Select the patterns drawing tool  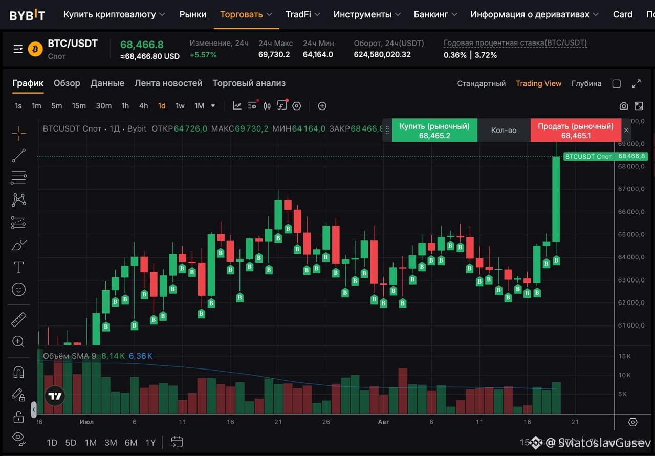point(19,200)
